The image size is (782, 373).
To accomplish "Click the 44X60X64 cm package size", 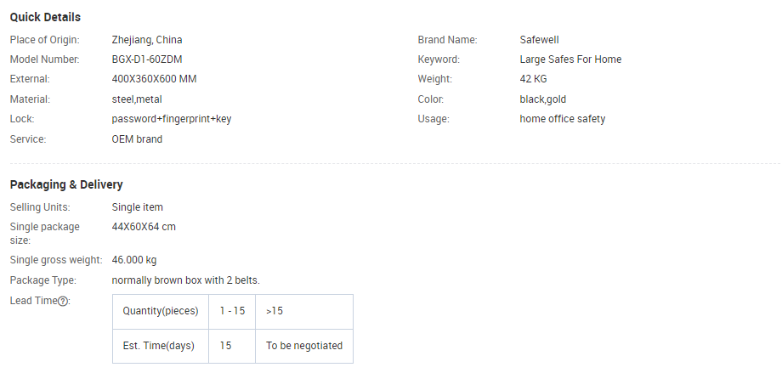I will tap(144, 227).
